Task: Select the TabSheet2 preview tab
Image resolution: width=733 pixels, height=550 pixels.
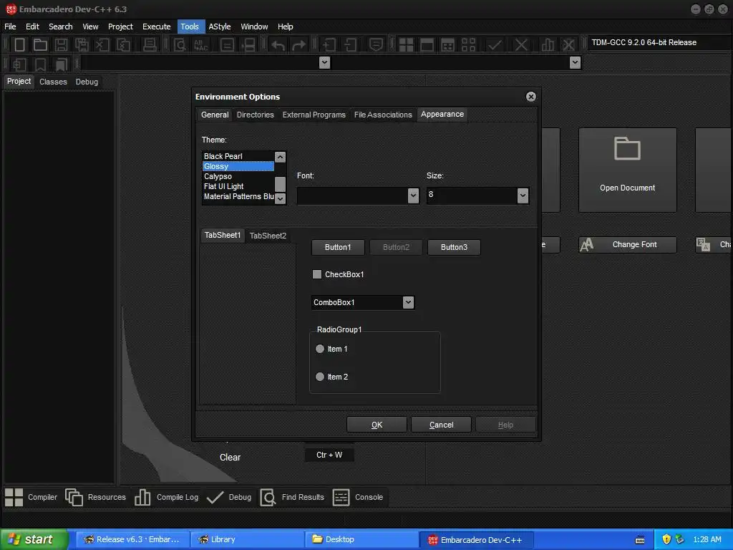Action: [x=268, y=236]
